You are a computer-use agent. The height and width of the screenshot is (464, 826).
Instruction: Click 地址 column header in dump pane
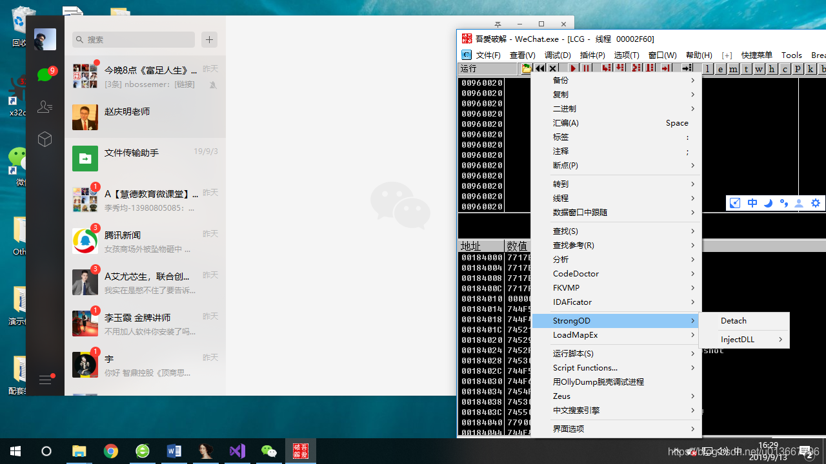tap(481, 246)
